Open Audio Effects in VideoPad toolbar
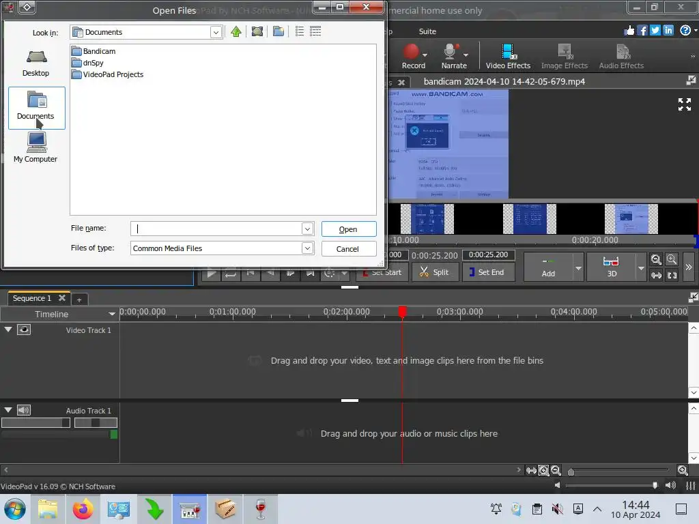This screenshot has height=524, width=699. [x=621, y=56]
